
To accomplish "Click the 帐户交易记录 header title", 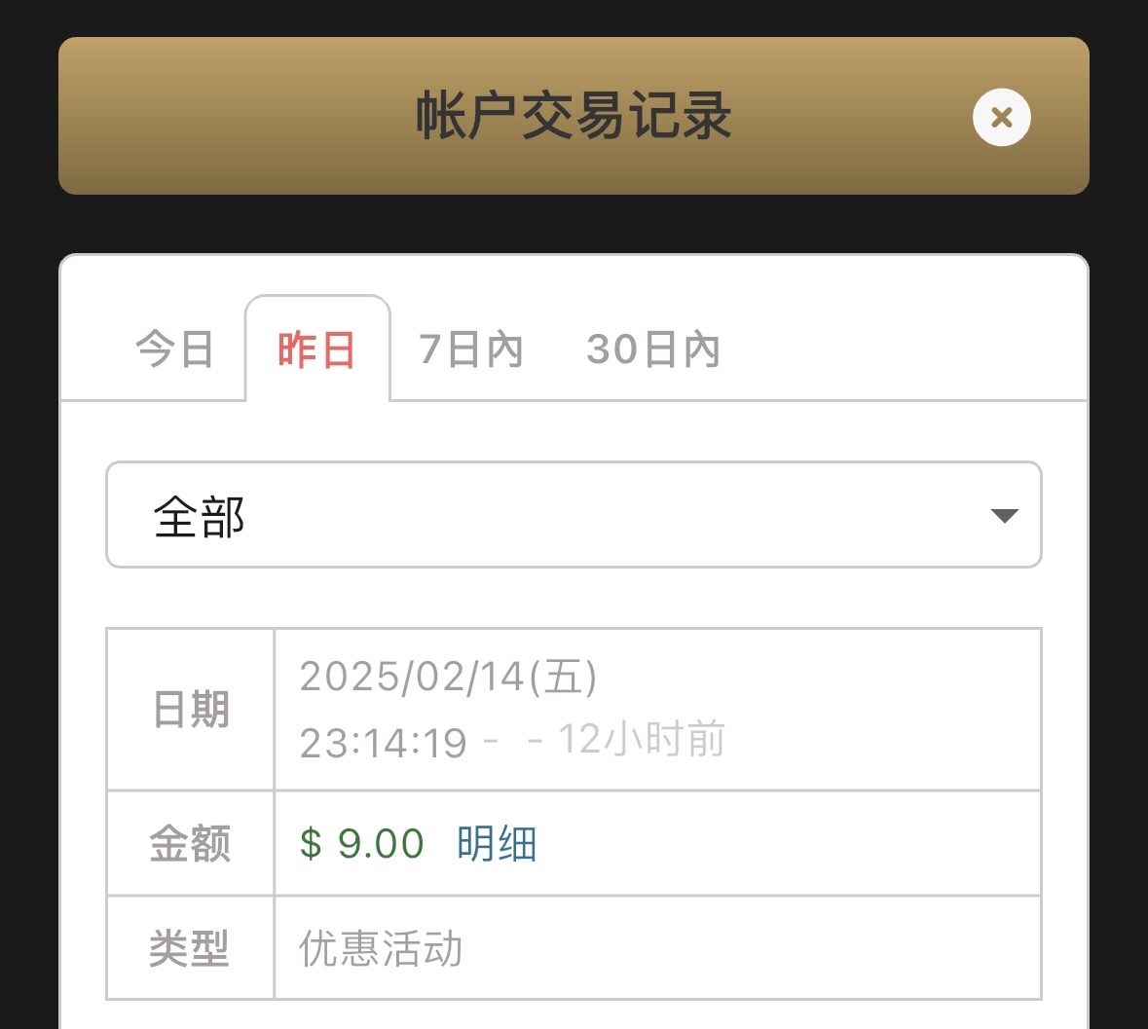I will (574, 117).
